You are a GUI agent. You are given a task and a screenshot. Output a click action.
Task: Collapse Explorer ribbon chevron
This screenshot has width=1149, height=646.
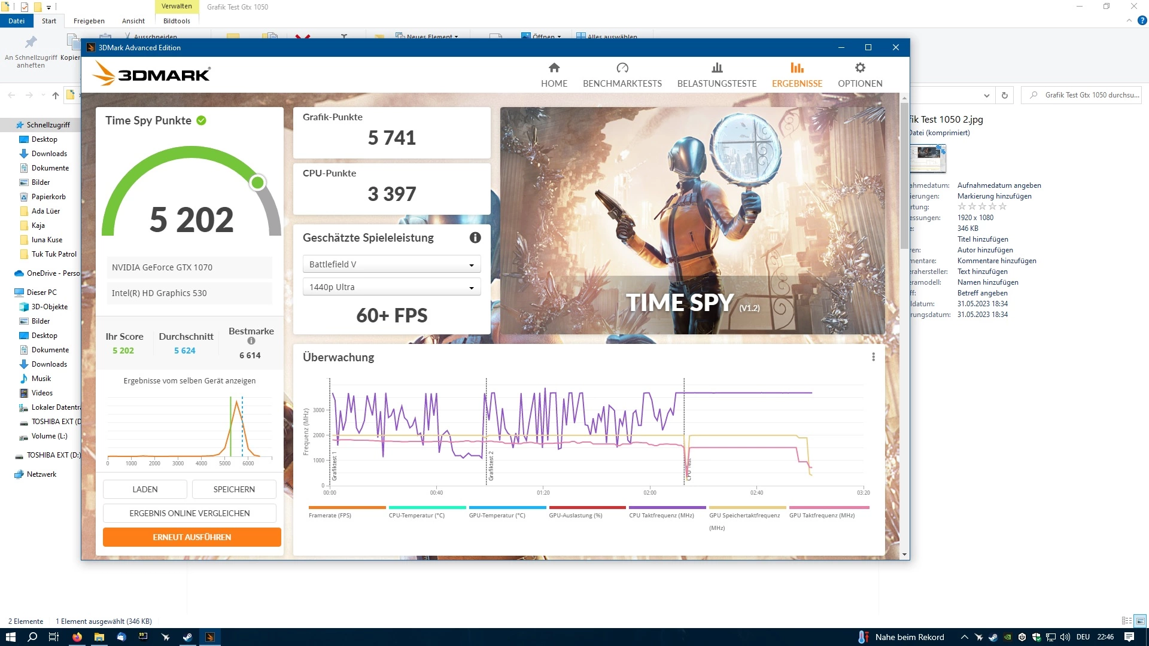tap(1129, 20)
